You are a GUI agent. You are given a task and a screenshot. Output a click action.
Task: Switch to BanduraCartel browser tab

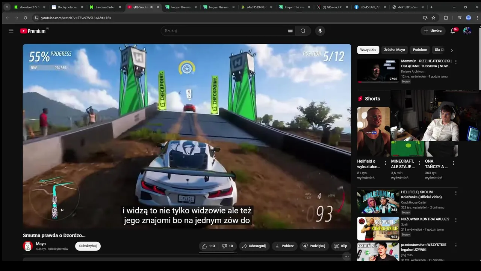pos(104,7)
